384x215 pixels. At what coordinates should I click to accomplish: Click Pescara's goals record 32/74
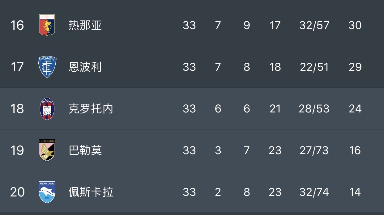314,192
